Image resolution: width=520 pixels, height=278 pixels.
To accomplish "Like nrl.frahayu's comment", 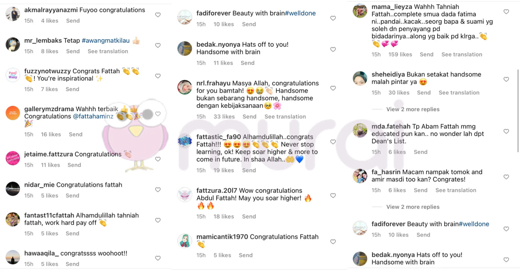I will (x=333, y=88).
